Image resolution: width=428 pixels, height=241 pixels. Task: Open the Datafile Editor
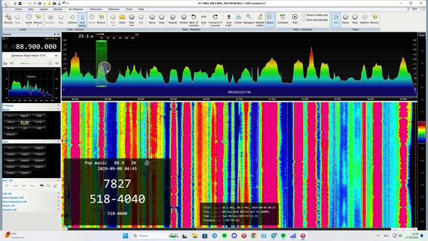click(260, 20)
